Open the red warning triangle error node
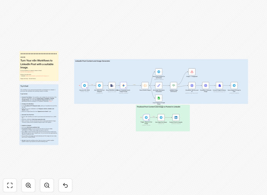 click(192, 72)
